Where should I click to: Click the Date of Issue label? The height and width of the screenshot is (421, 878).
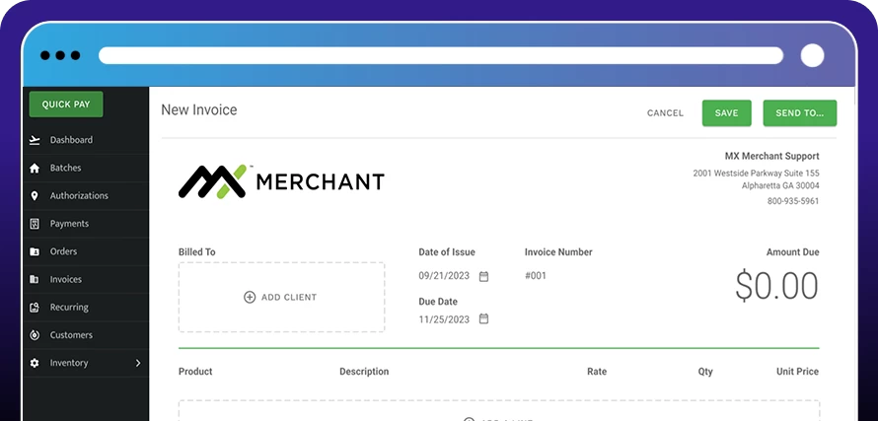pos(447,252)
